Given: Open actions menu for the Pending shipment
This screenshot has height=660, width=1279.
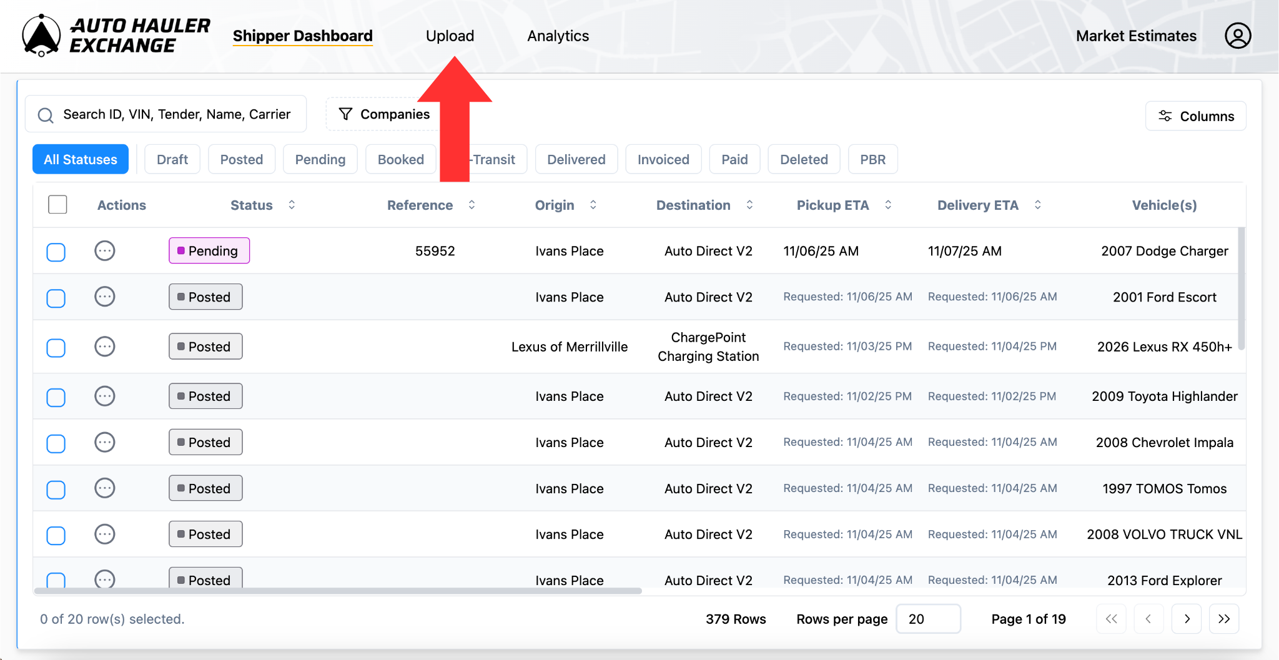Looking at the screenshot, I should 105,250.
